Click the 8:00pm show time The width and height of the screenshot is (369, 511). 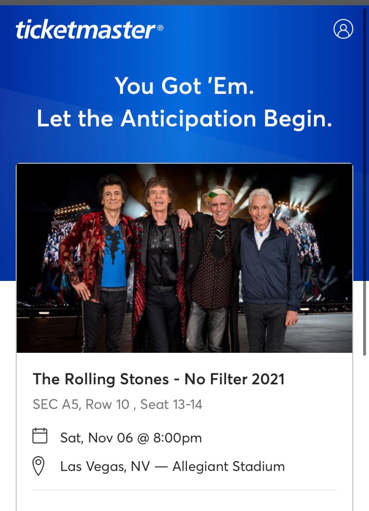click(x=177, y=438)
